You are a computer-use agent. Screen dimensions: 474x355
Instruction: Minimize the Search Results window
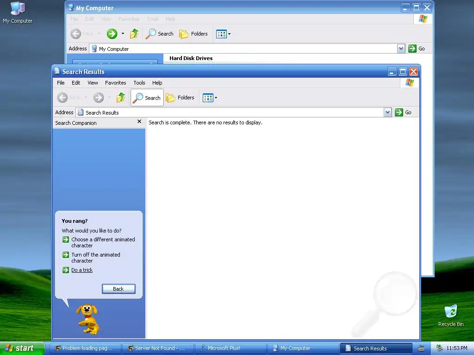[x=392, y=72]
